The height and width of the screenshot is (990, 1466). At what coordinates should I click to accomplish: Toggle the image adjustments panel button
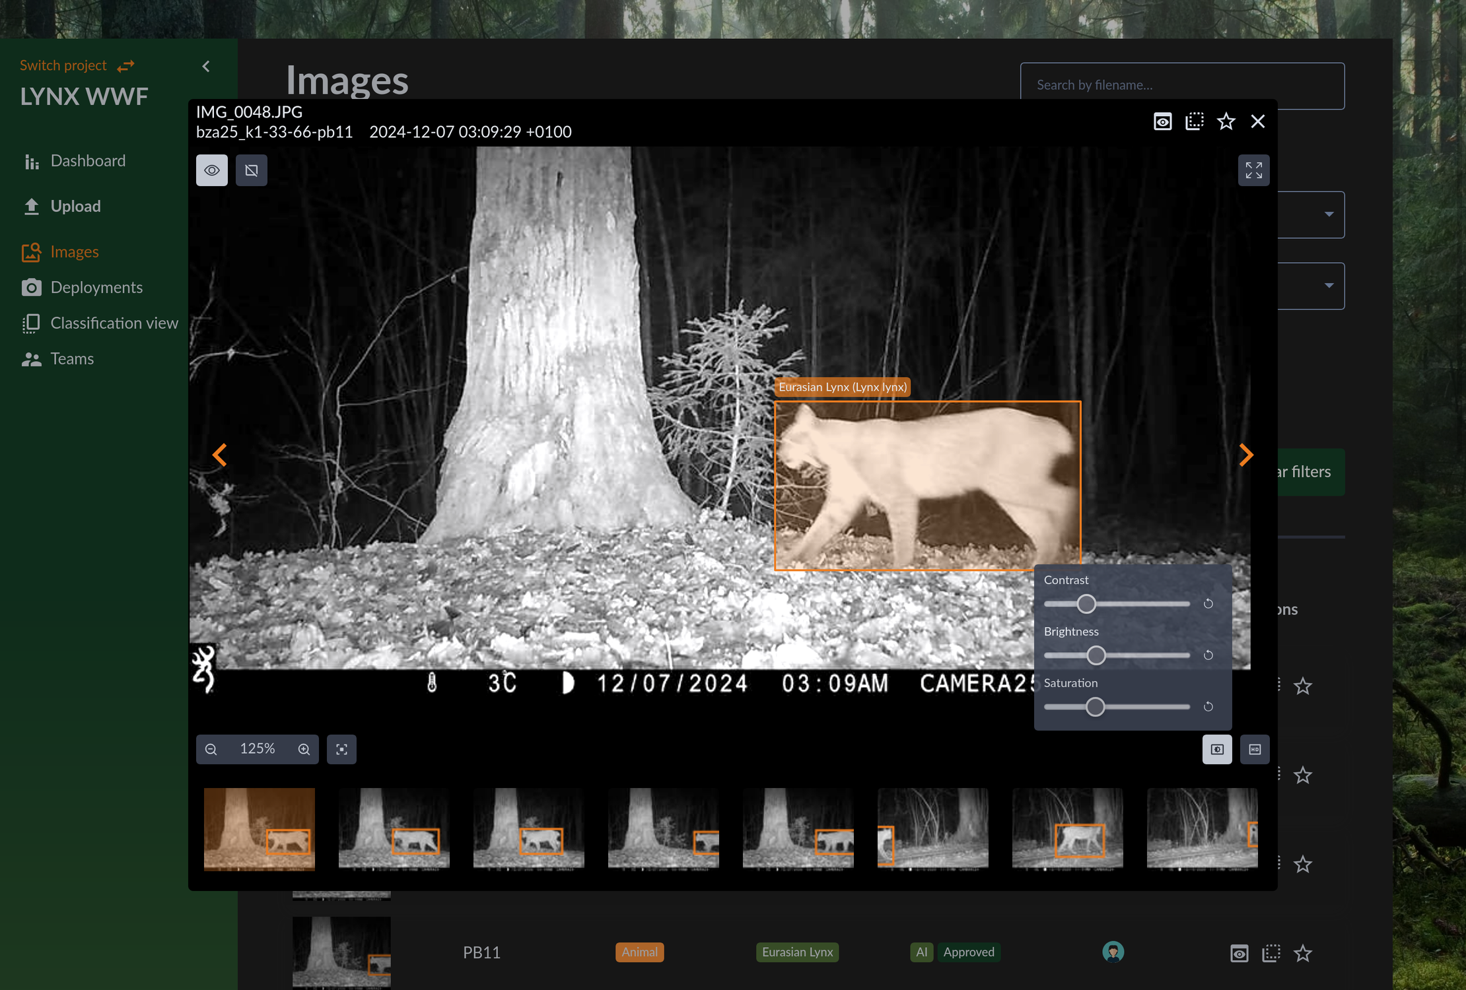(1217, 750)
